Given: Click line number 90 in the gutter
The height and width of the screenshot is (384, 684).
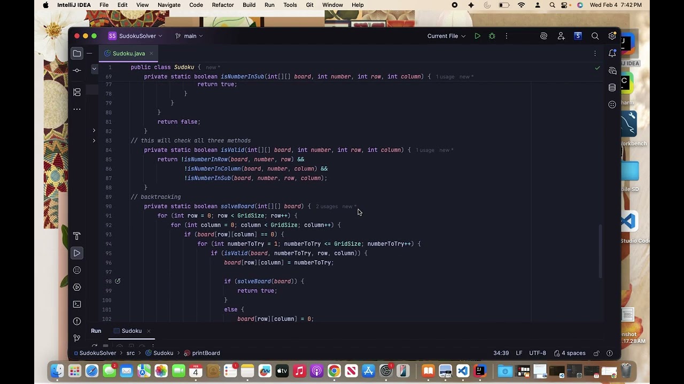Looking at the screenshot, I should click(x=108, y=206).
